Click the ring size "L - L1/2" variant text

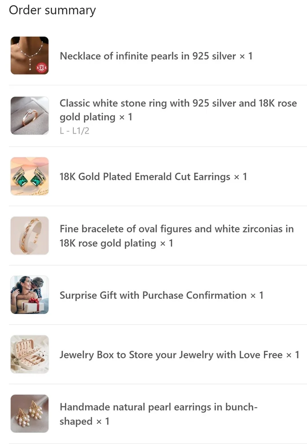74,131
